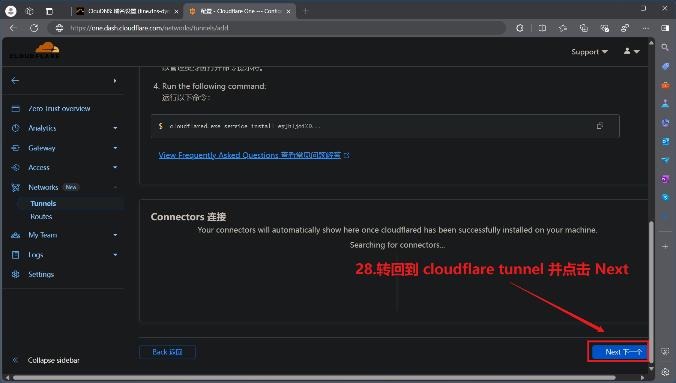676x383 pixels.
Task: Click the horizontal page scrollbar
Action: click(x=314, y=377)
